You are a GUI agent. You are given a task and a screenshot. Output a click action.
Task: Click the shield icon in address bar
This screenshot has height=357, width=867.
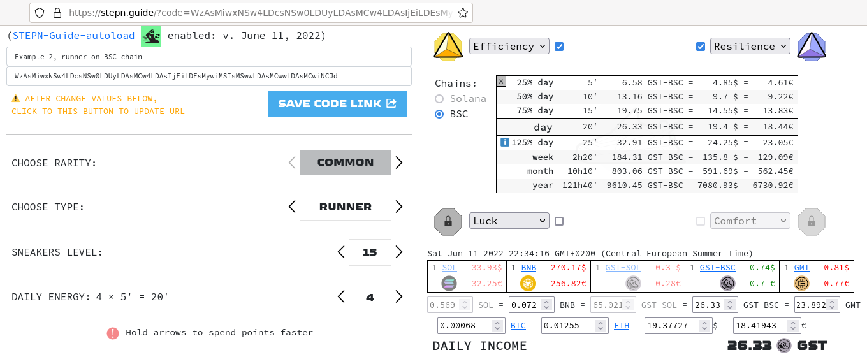point(40,13)
